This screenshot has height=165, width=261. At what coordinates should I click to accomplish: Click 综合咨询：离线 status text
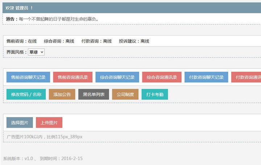coord(59,41)
